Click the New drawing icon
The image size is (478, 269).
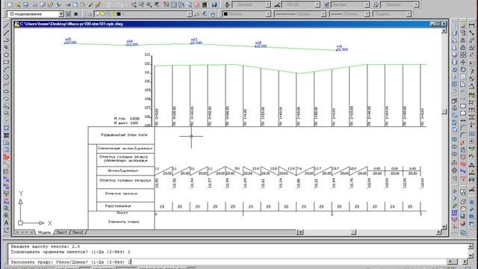pyautogui.click(x=10, y=4)
